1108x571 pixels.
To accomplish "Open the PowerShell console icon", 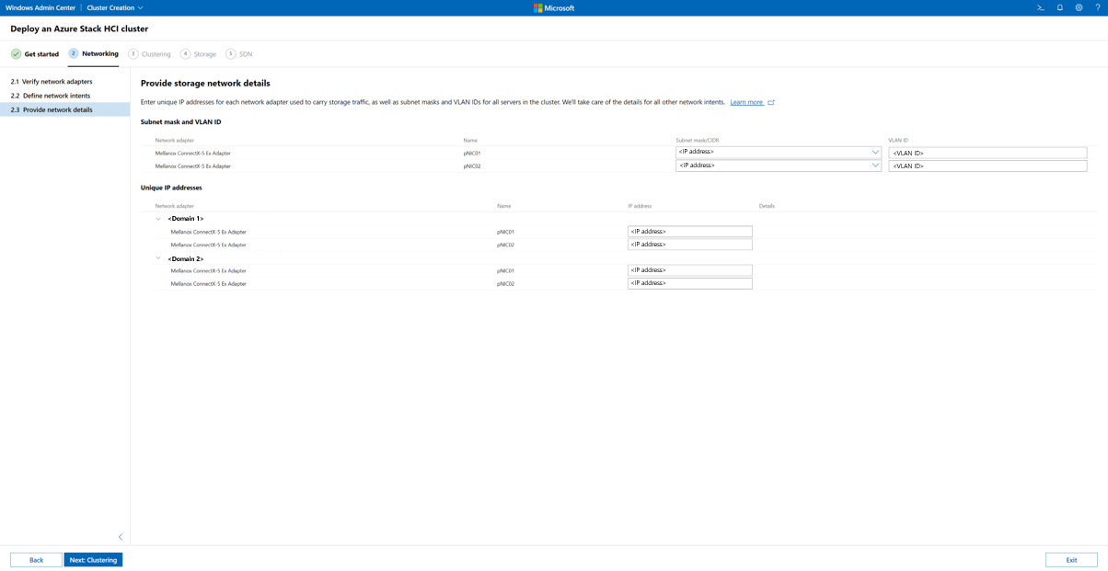I will (x=1040, y=7).
